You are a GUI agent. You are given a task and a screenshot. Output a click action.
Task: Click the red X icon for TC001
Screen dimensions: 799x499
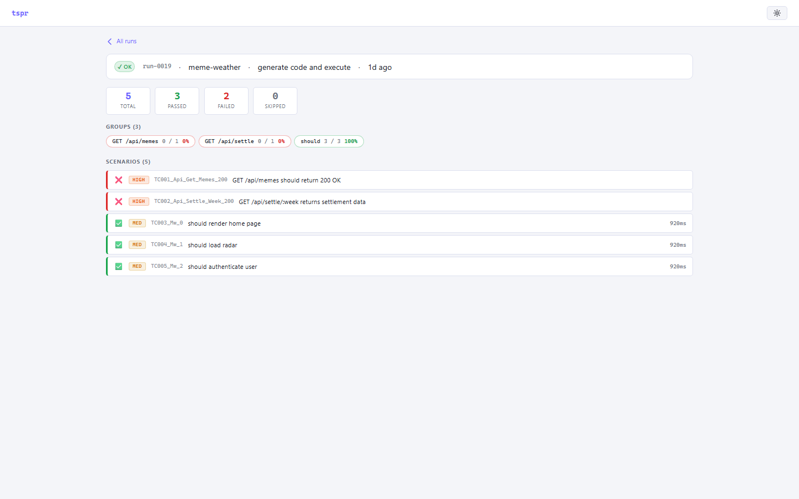click(119, 180)
